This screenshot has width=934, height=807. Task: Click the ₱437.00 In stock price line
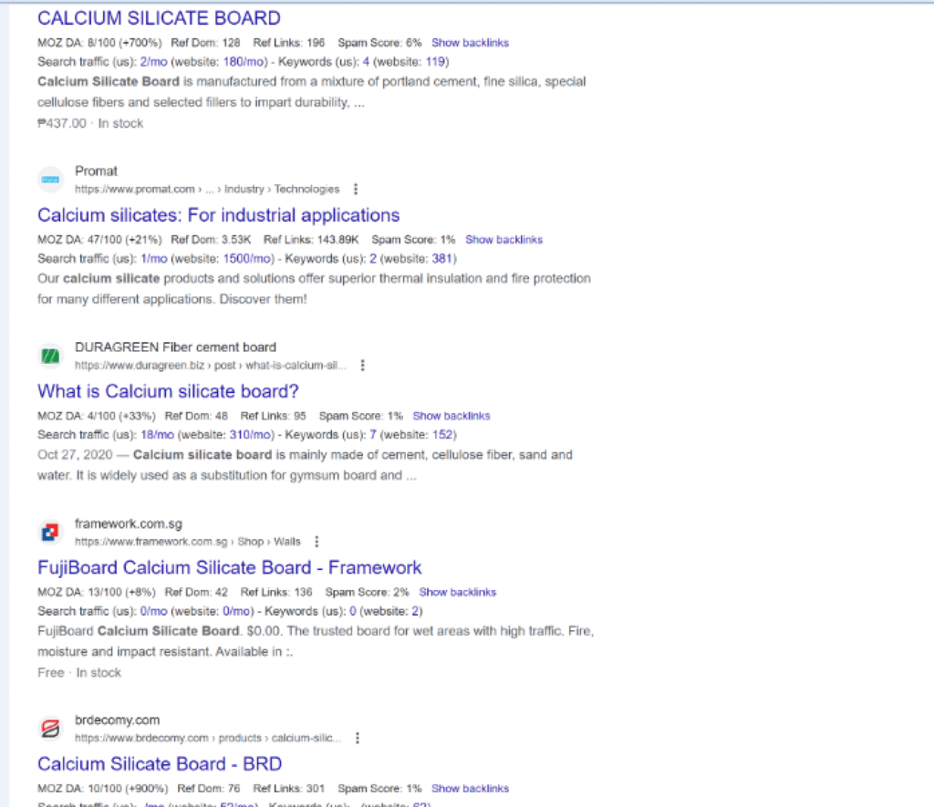point(90,123)
